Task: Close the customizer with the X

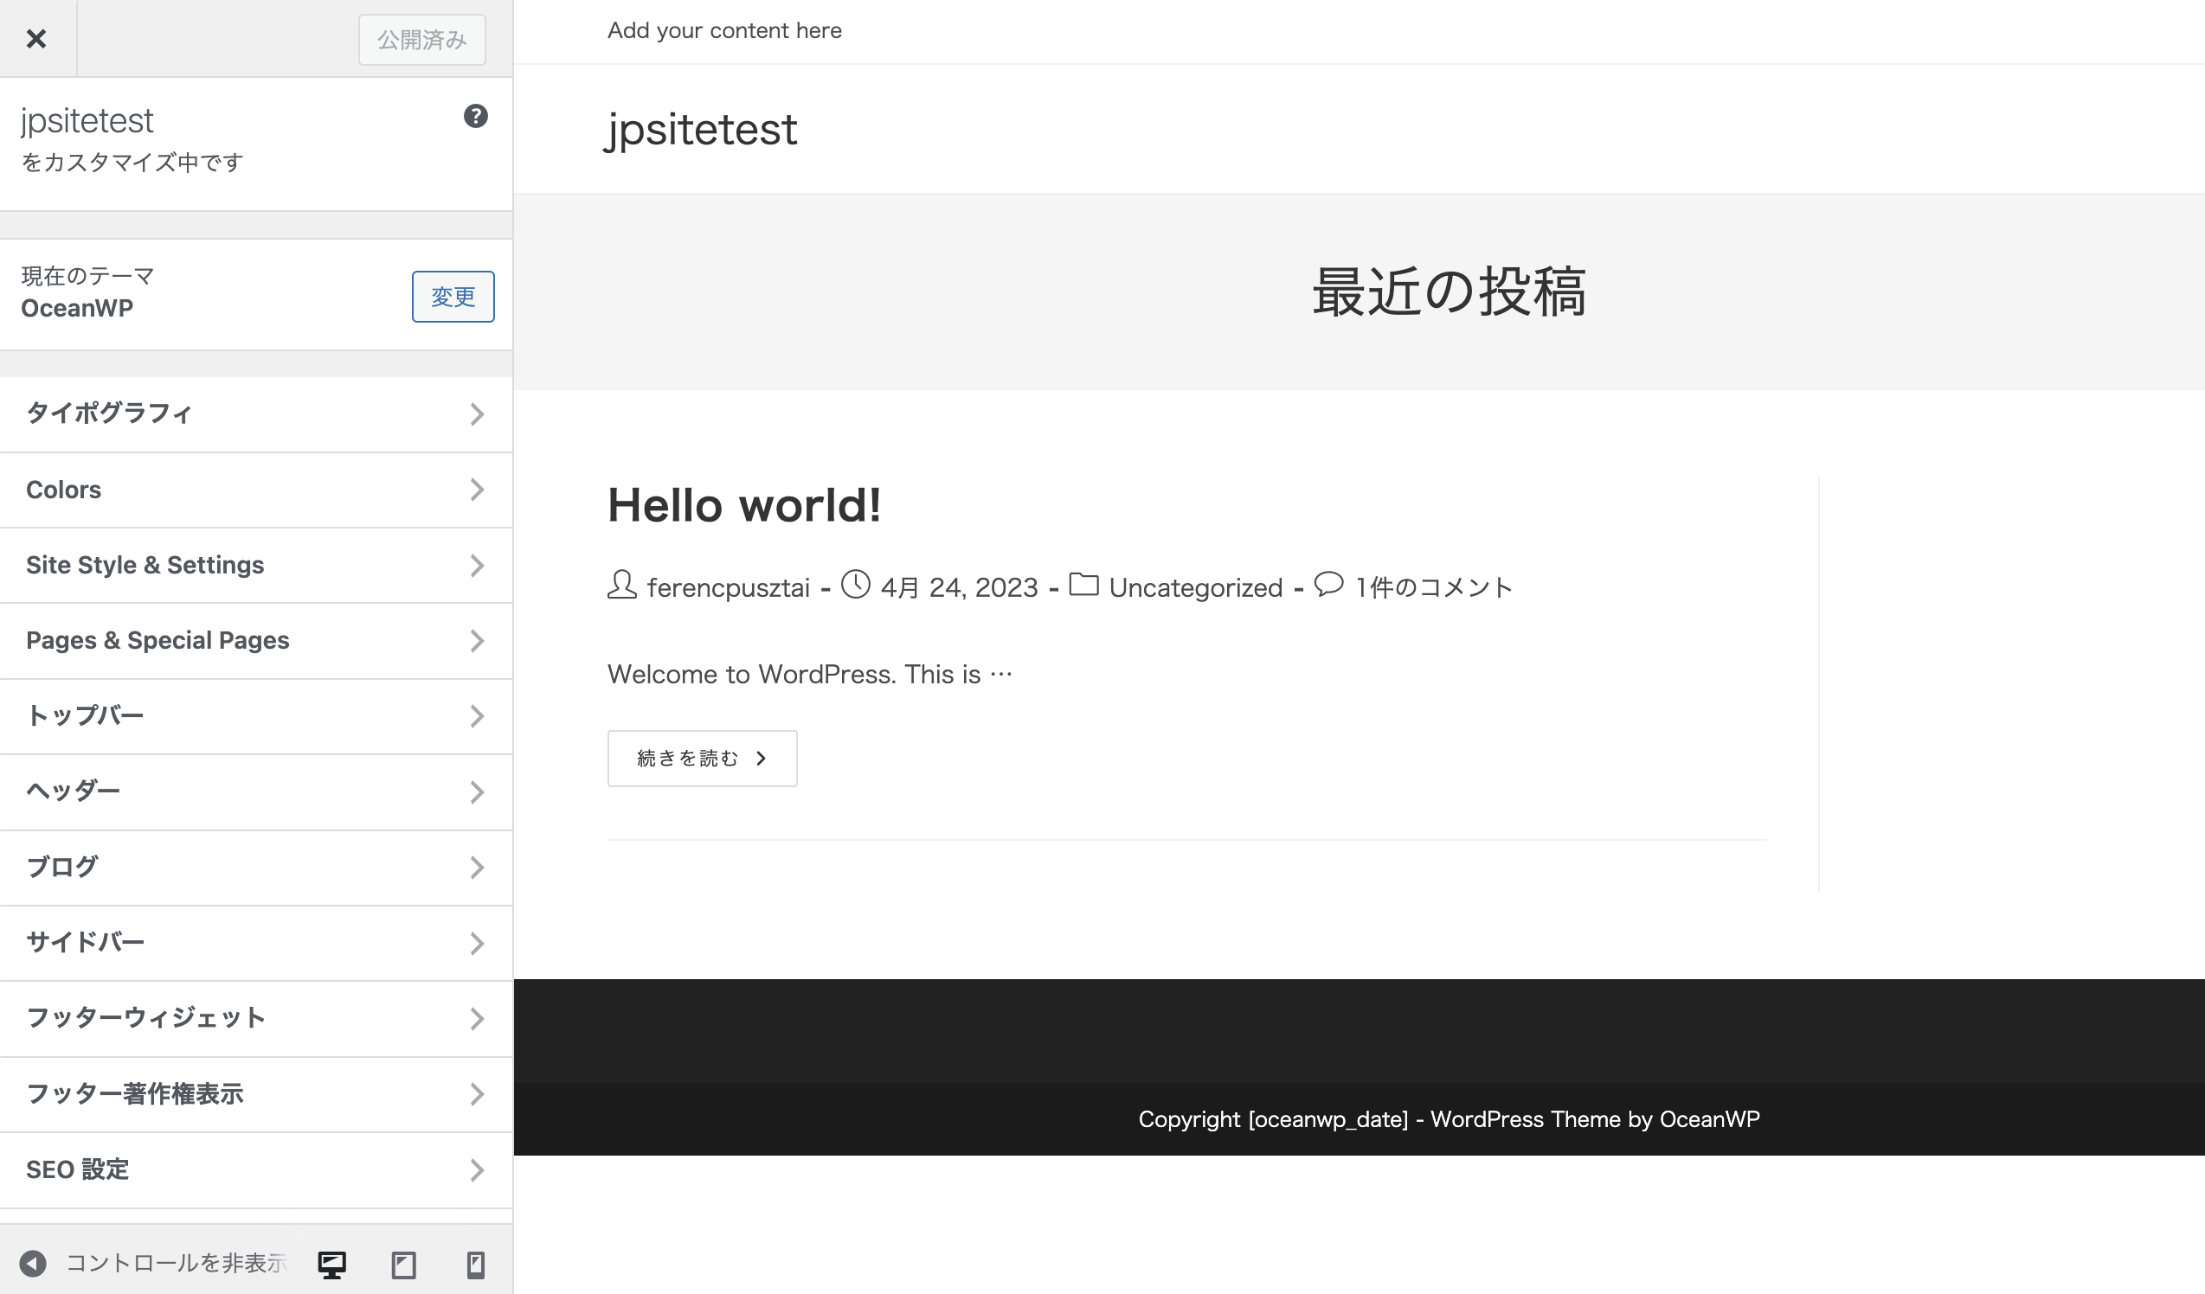Action: tap(36, 38)
